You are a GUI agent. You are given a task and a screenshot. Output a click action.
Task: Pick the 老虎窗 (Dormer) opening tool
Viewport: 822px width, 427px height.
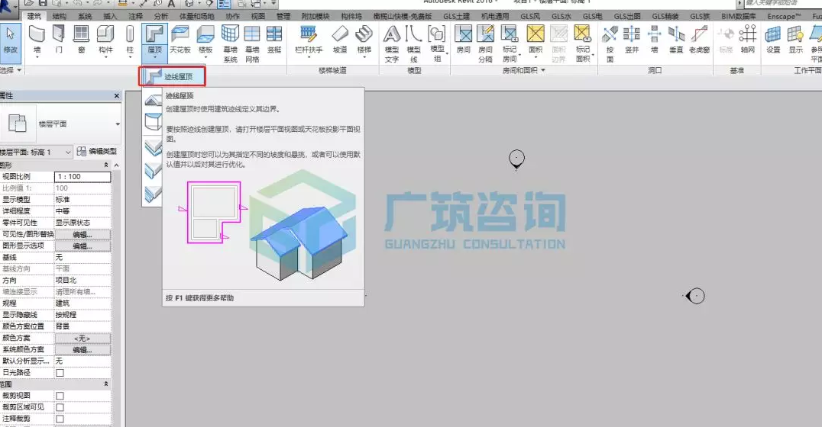699,40
